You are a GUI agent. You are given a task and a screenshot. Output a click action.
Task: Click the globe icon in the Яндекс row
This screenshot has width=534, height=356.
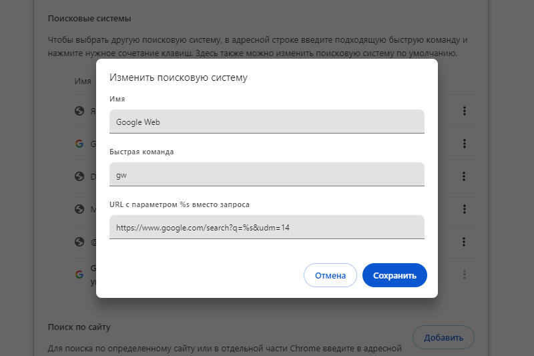(x=79, y=112)
